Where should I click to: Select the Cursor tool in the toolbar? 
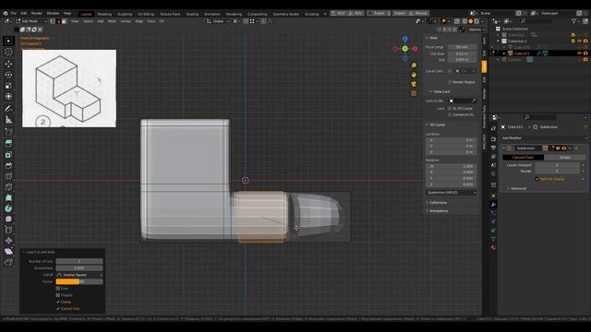(8, 52)
